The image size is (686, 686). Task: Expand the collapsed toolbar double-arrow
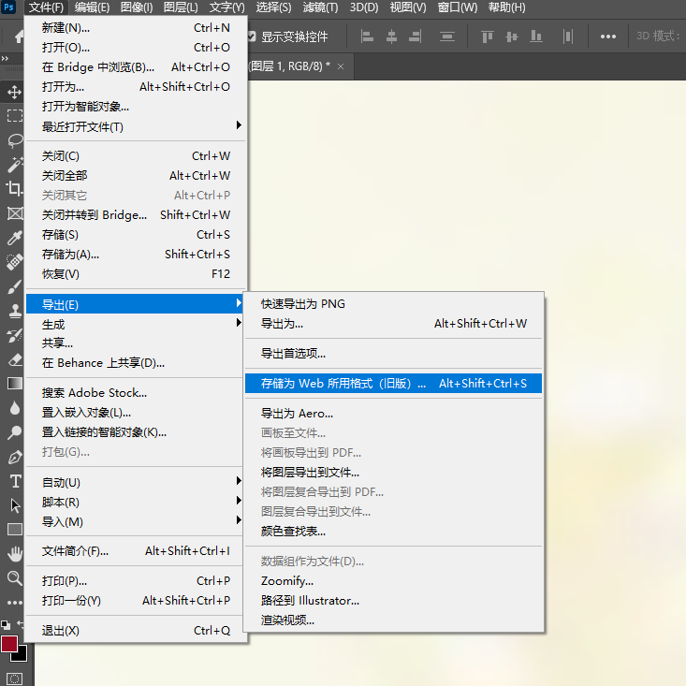click(5, 59)
